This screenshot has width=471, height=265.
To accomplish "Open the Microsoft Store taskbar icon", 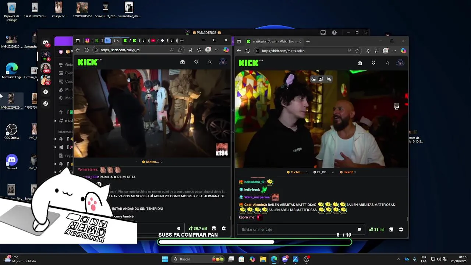I will (x=241, y=259).
